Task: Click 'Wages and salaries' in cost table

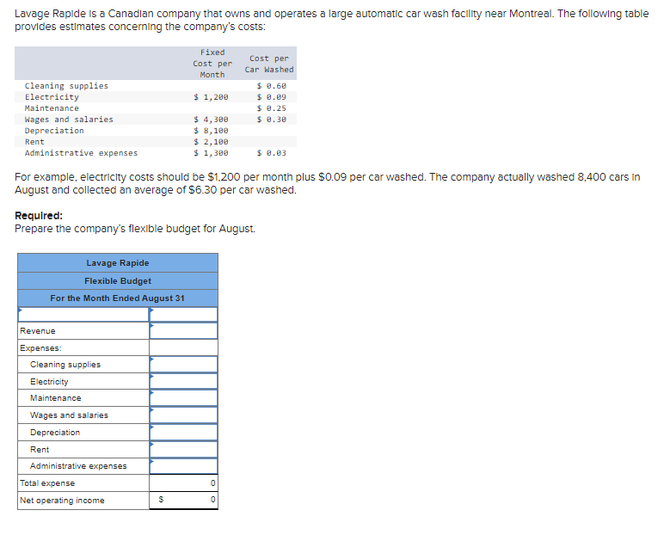Action: [69, 120]
